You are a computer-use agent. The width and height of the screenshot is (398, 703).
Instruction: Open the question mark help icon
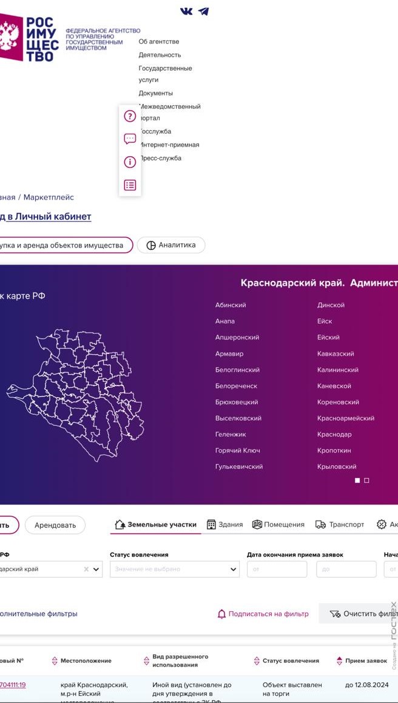pyautogui.click(x=130, y=117)
